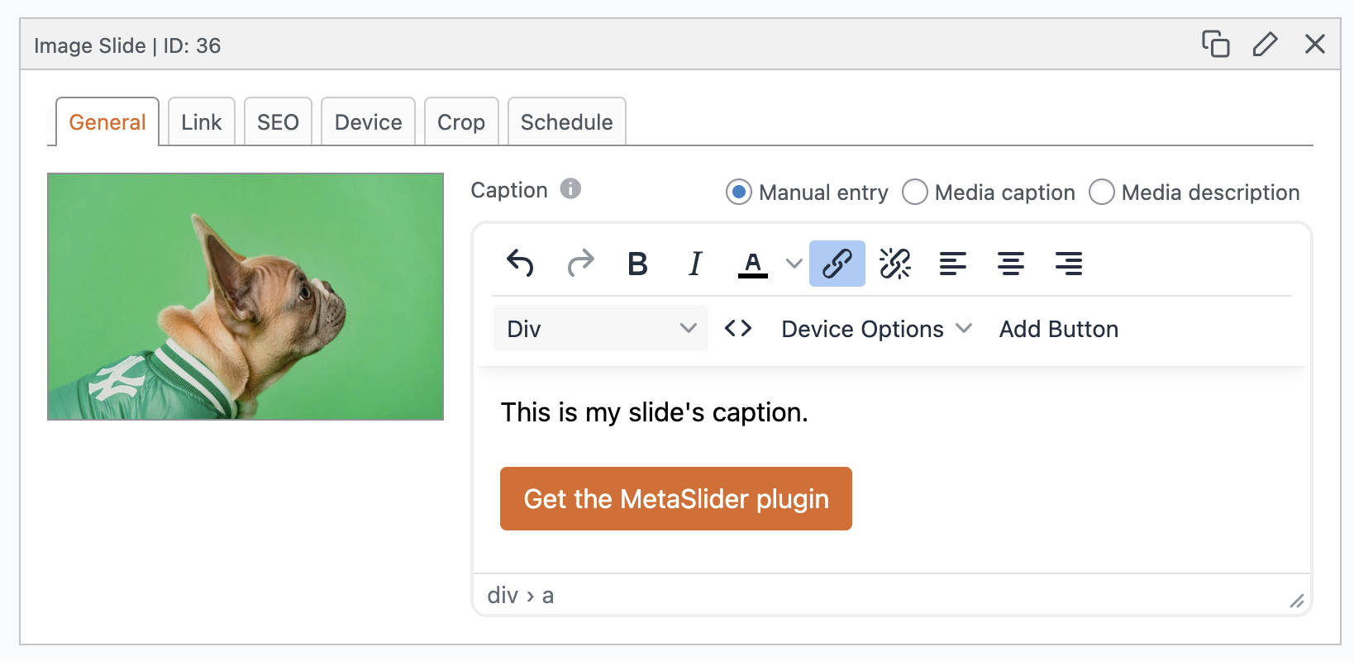
Task: Open text color picker dropdown arrow
Action: point(794,264)
